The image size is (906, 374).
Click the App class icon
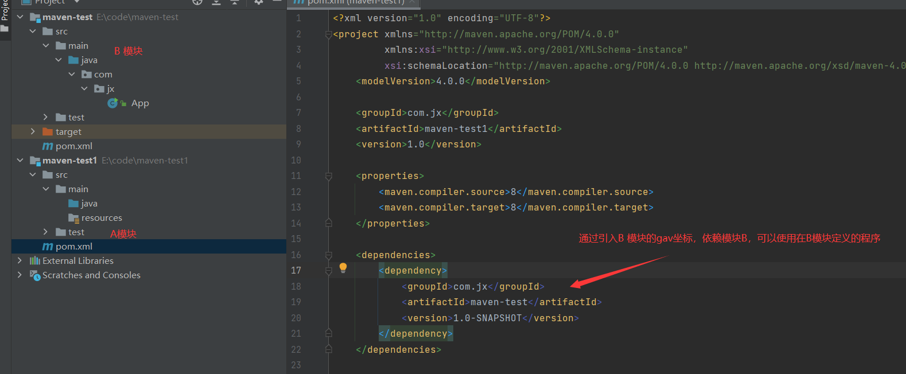click(112, 103)
